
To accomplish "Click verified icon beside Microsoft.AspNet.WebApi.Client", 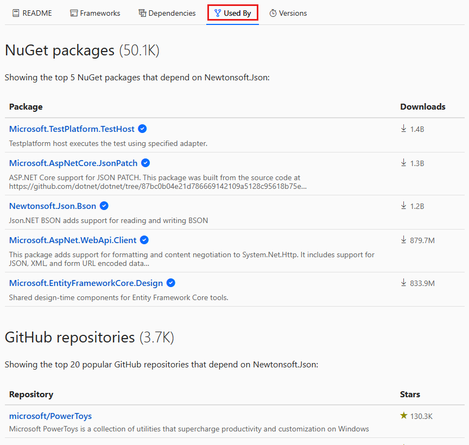I will pyautogui.click(x=144, y=240).
